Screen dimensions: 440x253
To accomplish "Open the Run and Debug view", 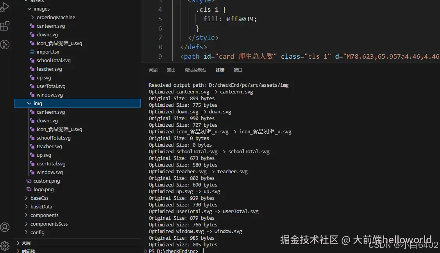I will pos(5,6).
